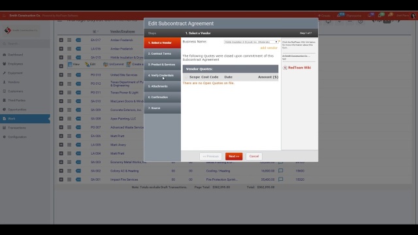This screenshot has height=235, width=418.
Task: Click the RedTeam Wiki icon in dialog
Action: point(285,68)
